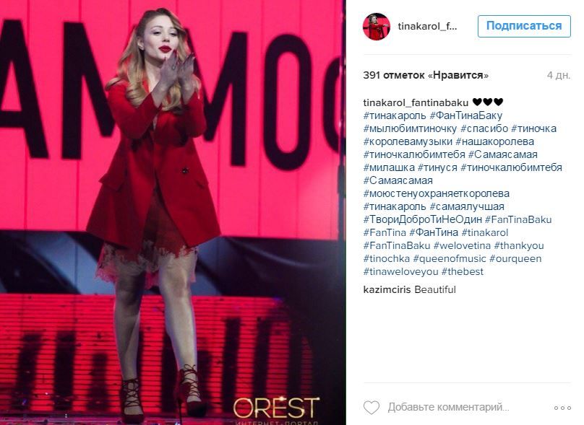Open the #ФанТинаБаку hashtag
The height and width of the screenshot is (425, 584).
click(466, 115)
